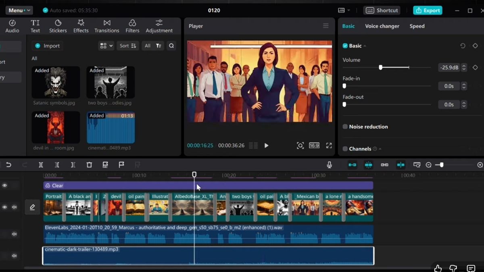
Task: Select the Transitions panel
Action: pos(106,26)
